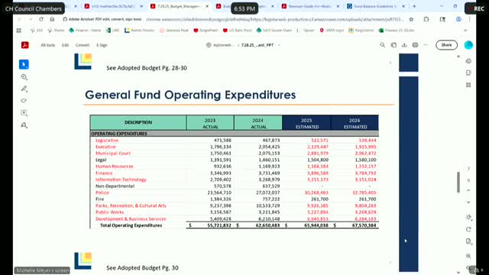Pick the add text box tool
The image size is (489, 275).
24,113
